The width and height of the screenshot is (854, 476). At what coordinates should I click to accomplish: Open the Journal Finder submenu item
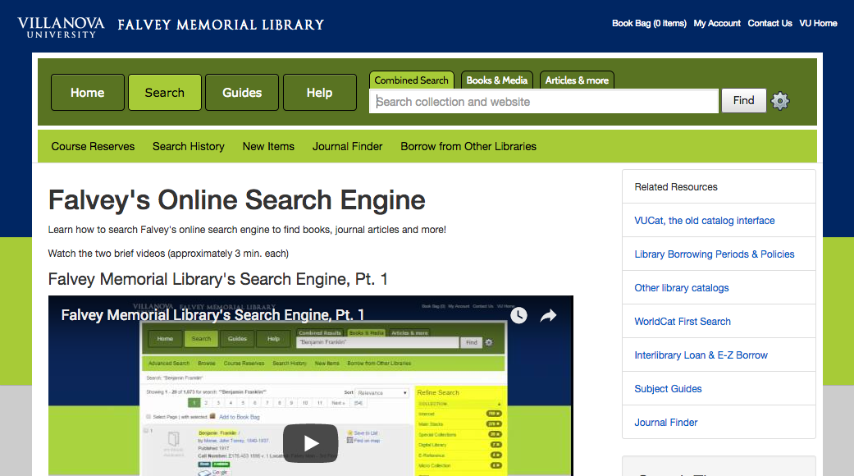tap(347, 146)
